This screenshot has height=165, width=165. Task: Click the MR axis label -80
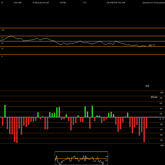tap(161, 140)
